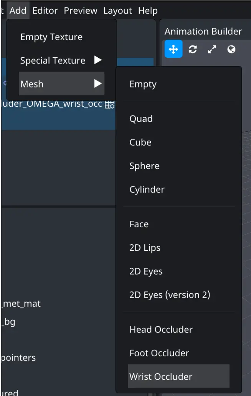Expand the Mesh submenu arrow
The height and width of the screenshot is (396, 251).
point(98,84)
